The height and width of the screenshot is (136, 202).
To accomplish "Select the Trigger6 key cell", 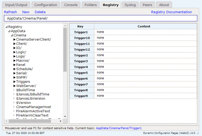I will click(82, 78).
